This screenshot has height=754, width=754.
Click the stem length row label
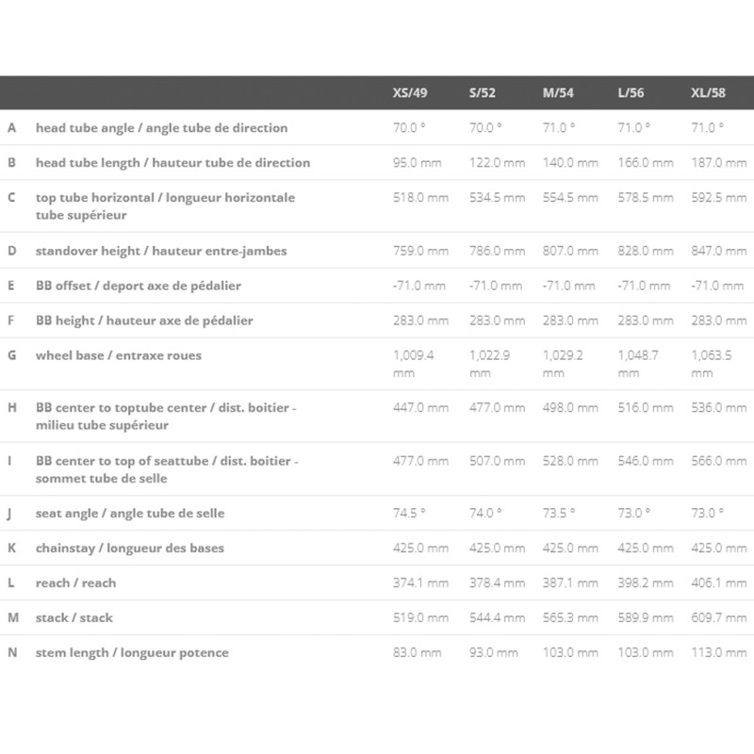coord(132,652)
